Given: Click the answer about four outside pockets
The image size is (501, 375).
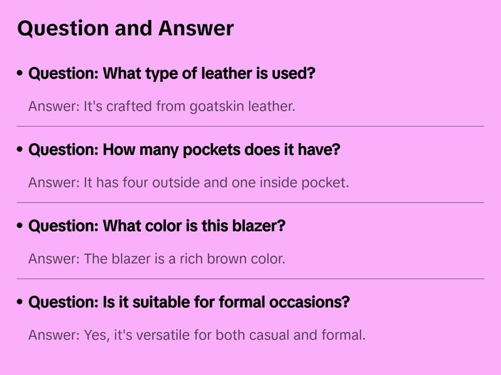Looking at the screenshot, I should pos(188,183).
